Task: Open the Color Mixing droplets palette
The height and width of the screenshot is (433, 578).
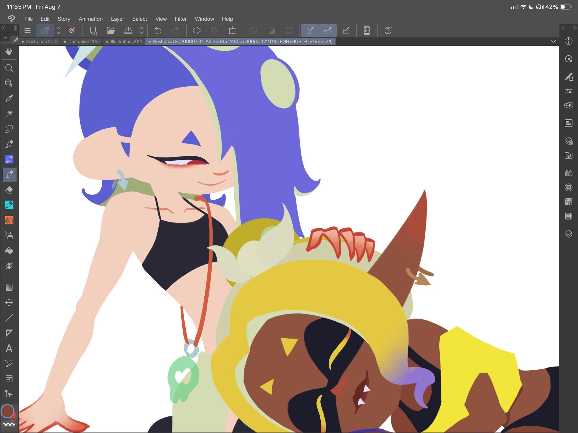Action: point(569,173)
